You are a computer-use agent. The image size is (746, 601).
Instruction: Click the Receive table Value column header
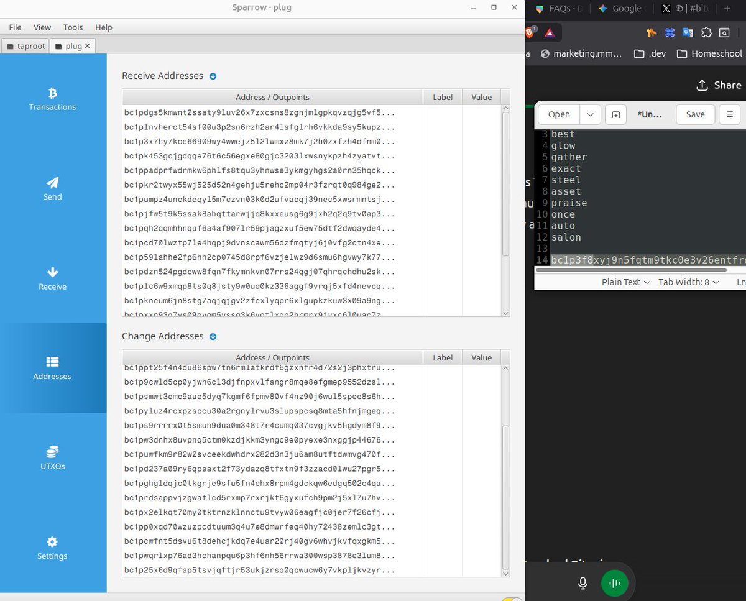point(481,97)
